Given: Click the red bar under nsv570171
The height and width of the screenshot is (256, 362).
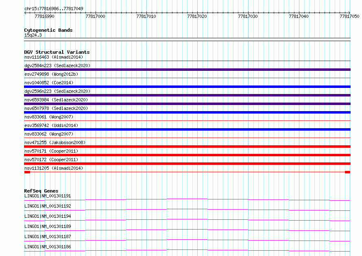Looking at the screenshot, I should [187, 155].
